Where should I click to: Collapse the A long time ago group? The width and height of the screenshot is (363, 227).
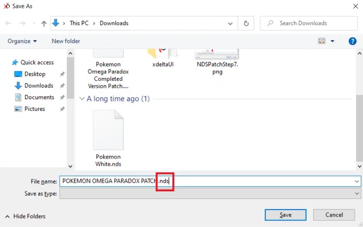pyautogui.click(x=82, y=99)
